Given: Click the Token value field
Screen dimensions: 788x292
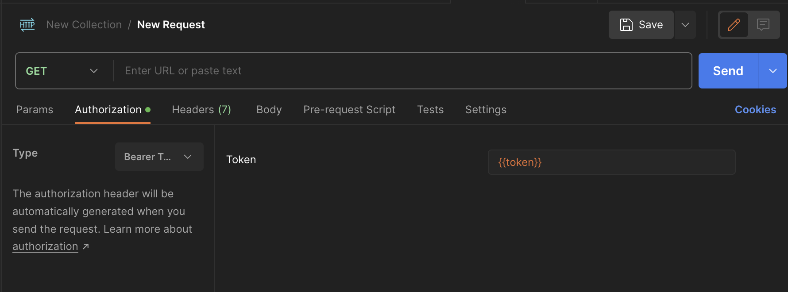Looking at the screenshot, I should tap(612, 162).
